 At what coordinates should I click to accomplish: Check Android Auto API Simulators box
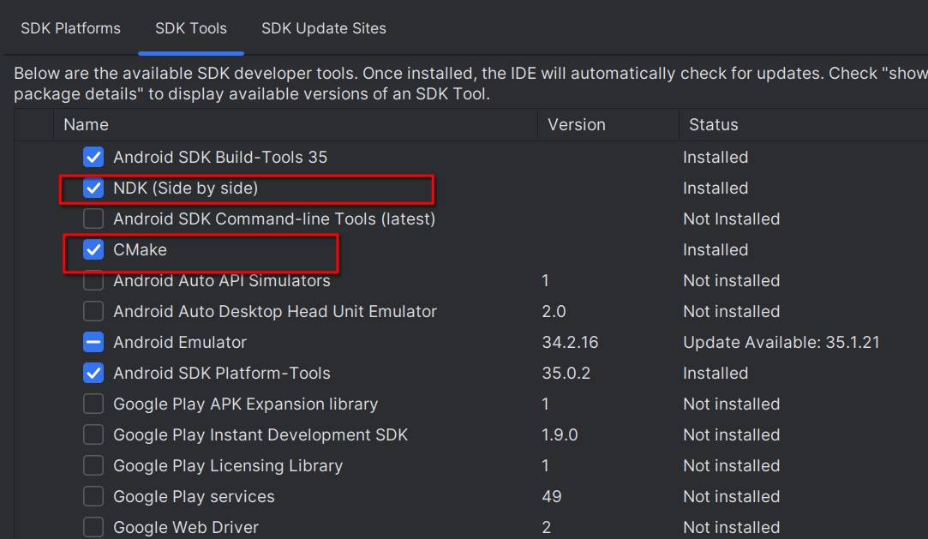(x=93, y=281)
